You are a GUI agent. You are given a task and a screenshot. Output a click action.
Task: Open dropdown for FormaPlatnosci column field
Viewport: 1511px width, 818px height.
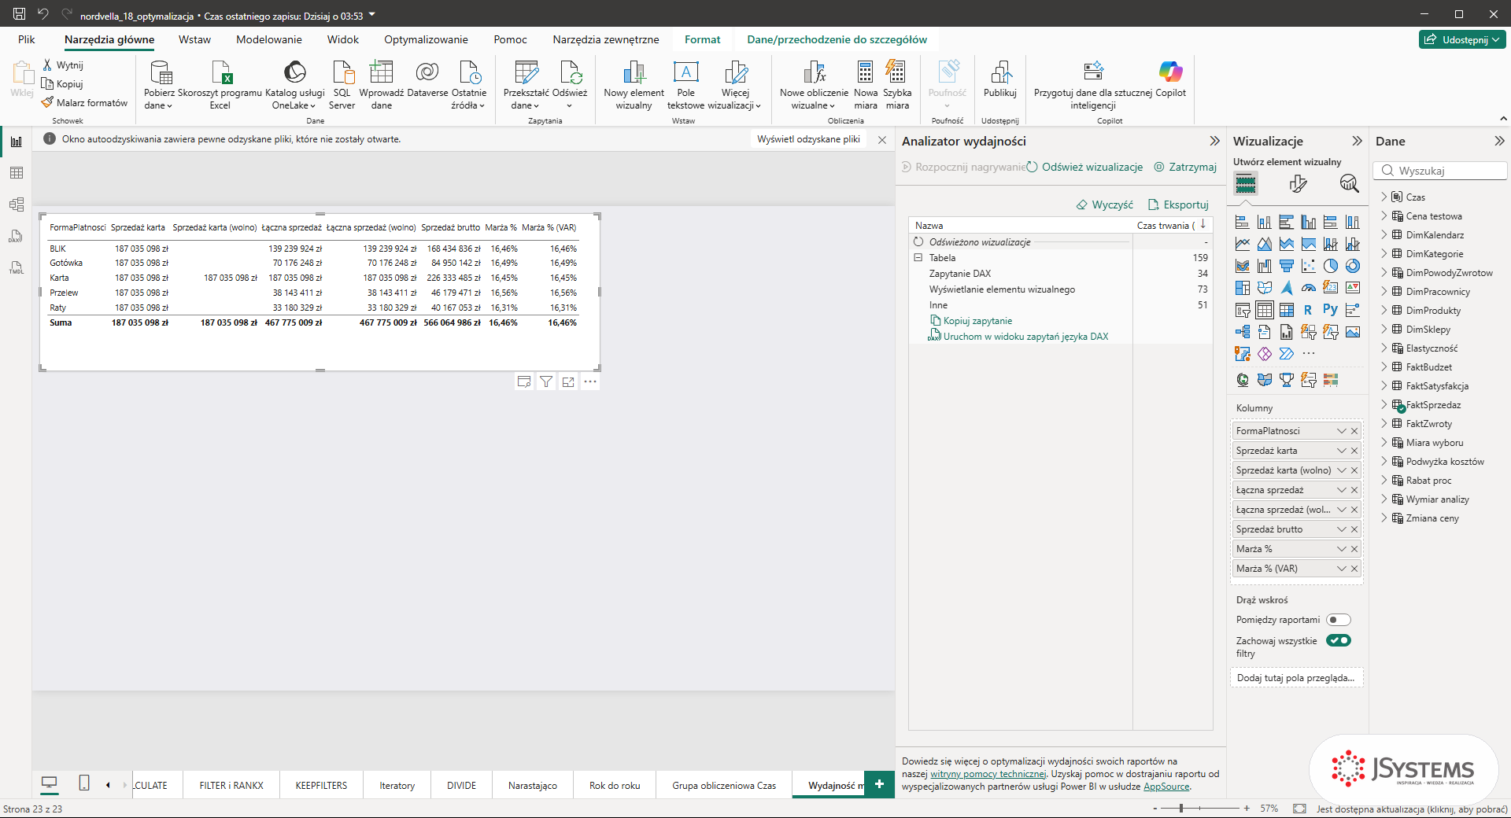click(x=1342, y=431)
